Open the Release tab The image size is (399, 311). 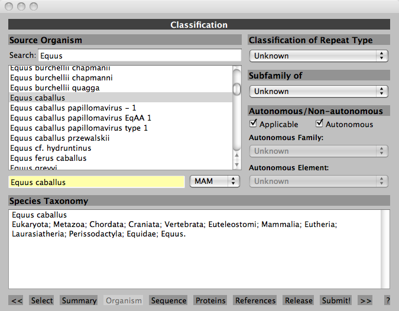pyautogui.click(x=299, y=300)
